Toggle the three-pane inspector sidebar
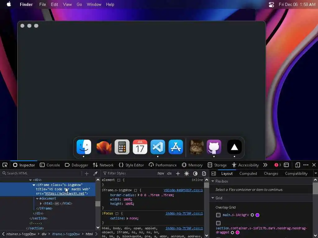Viewport: 318px width, 238px height. (214, 174)
